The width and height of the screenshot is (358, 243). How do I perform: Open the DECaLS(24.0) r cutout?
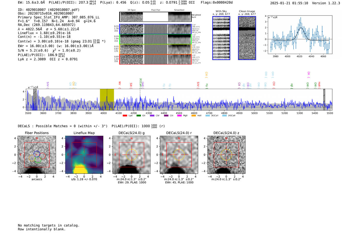click(179, 155)
